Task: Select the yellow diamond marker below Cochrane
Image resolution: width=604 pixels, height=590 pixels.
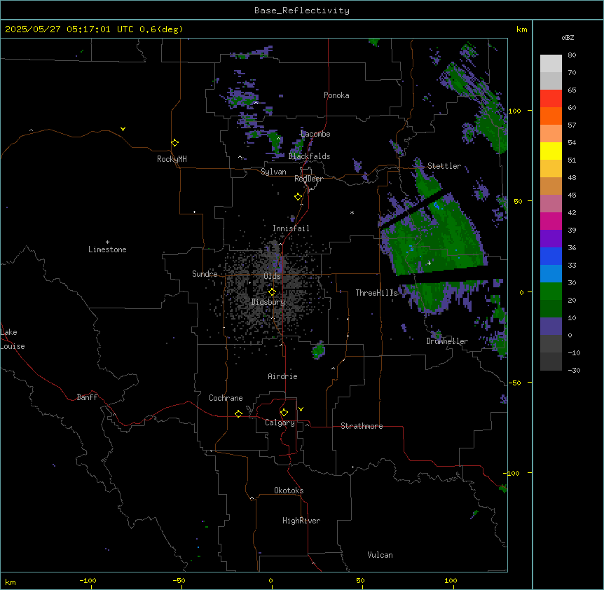Action: [238, 413]
